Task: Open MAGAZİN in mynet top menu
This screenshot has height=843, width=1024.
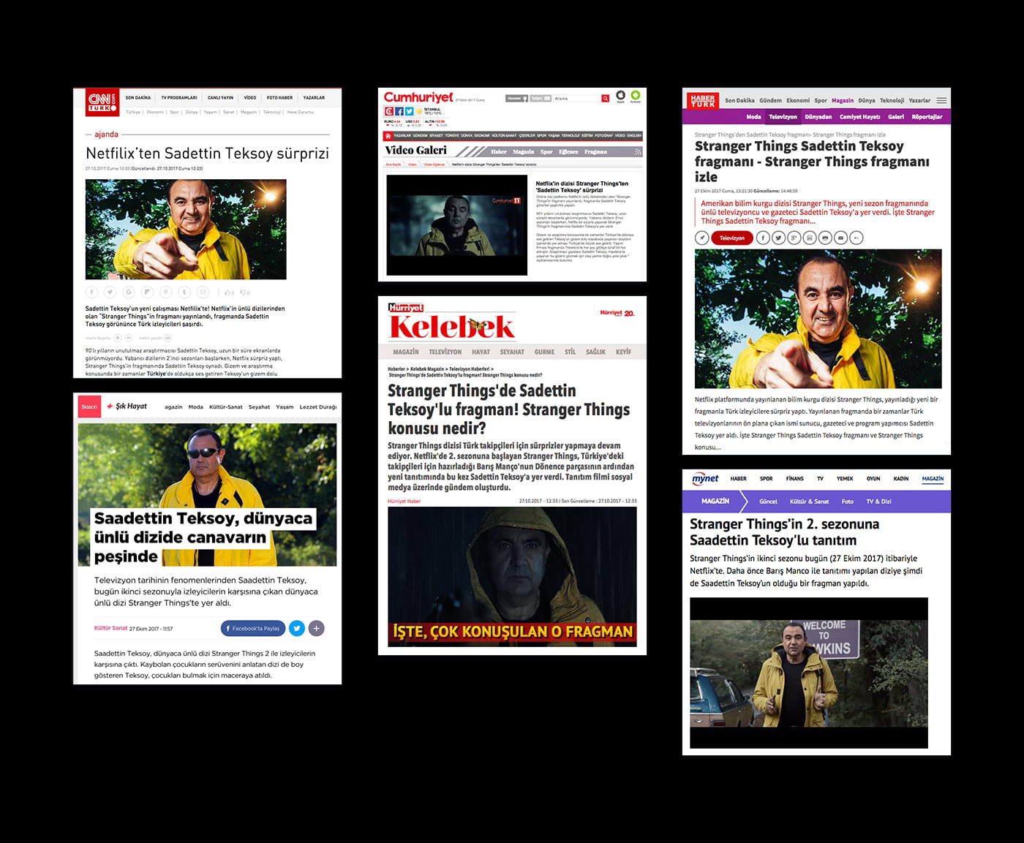Action: (933, 479)
